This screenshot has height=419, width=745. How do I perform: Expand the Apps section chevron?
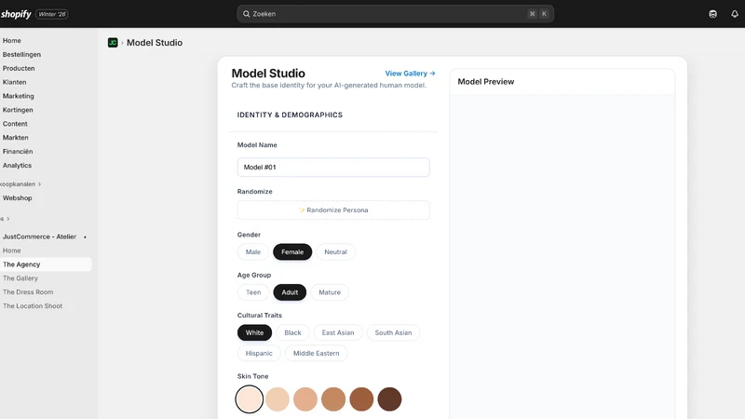7,219
